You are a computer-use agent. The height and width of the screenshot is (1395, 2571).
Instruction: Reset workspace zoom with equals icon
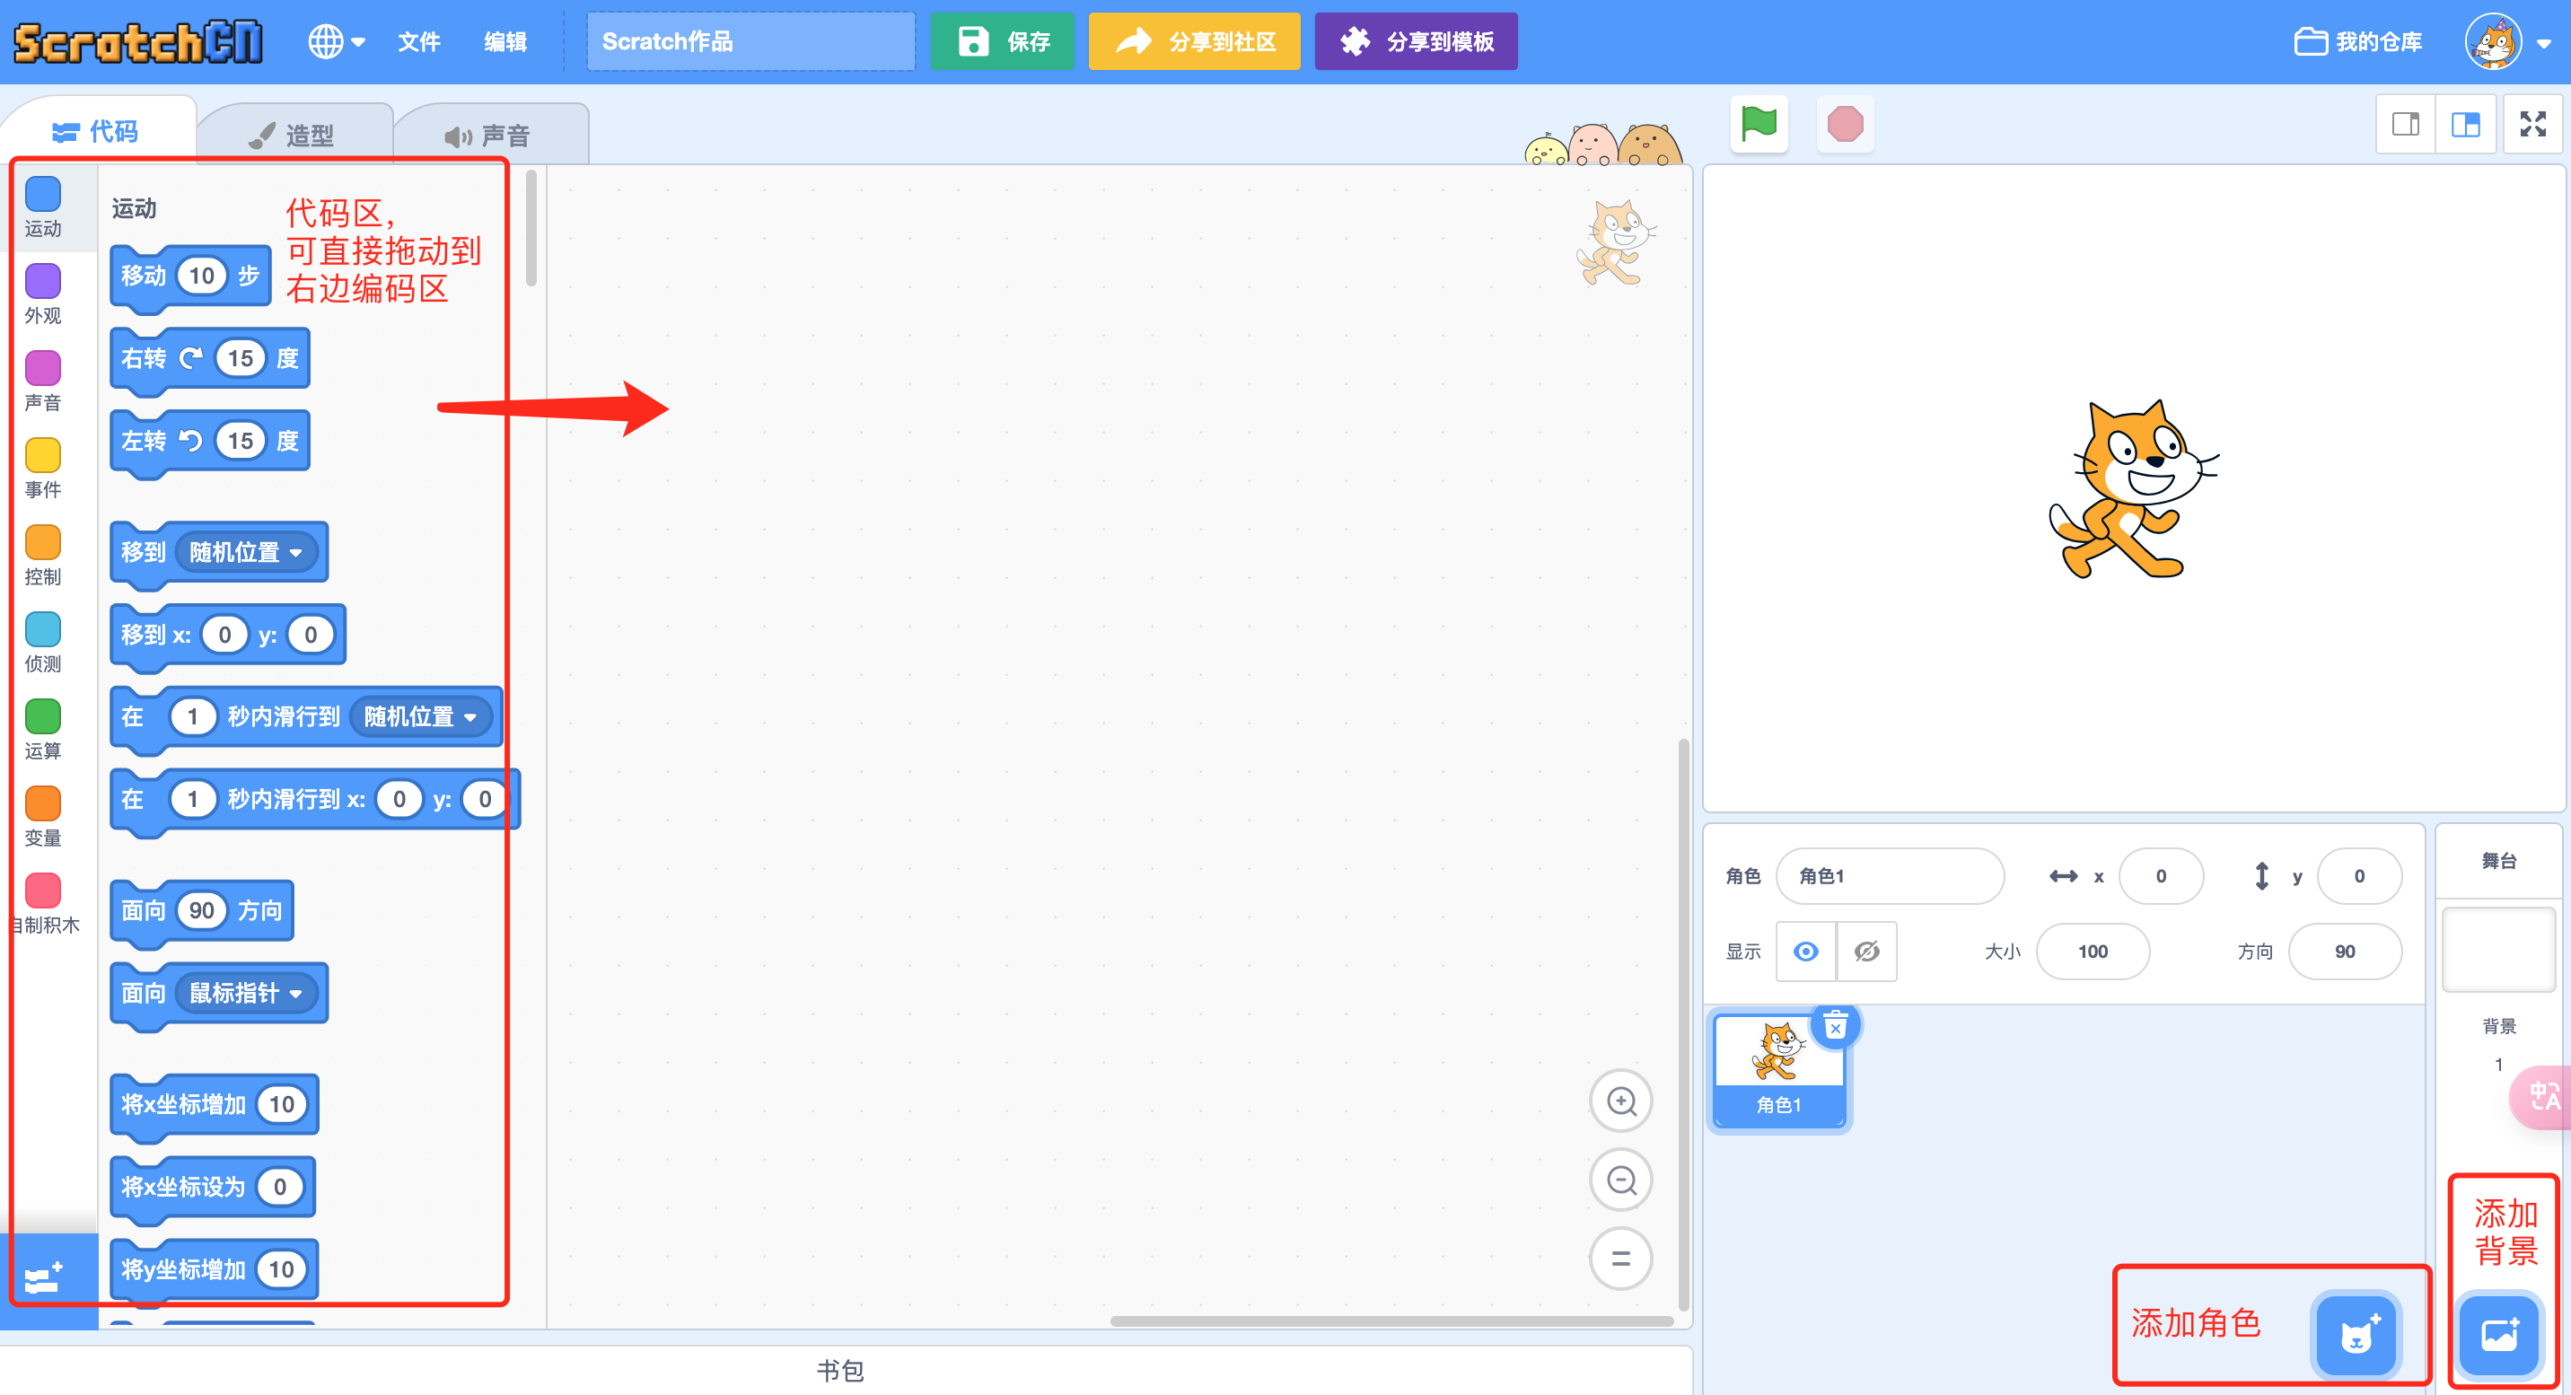pyautogui.click(x=1621, y=1259)
